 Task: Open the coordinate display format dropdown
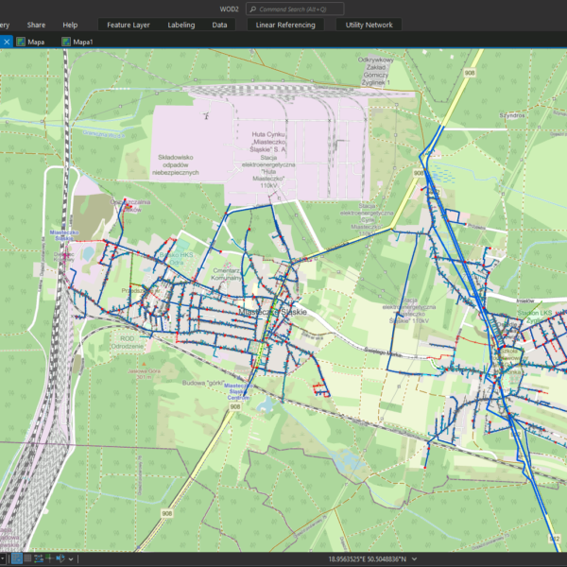click(414, 559)
